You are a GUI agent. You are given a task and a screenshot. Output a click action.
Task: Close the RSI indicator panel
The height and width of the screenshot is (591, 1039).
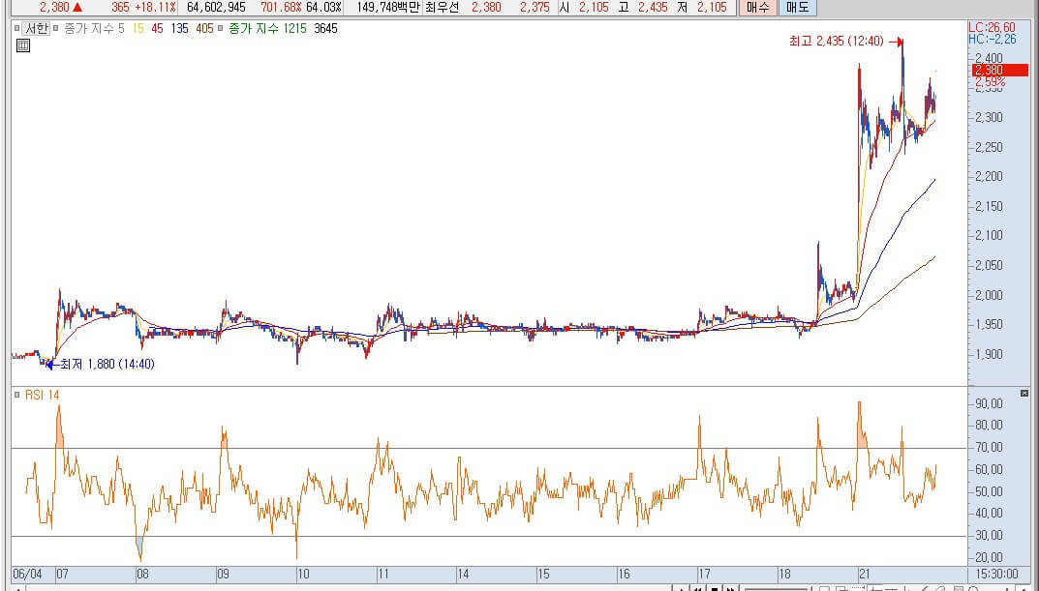pos(1024,393)
